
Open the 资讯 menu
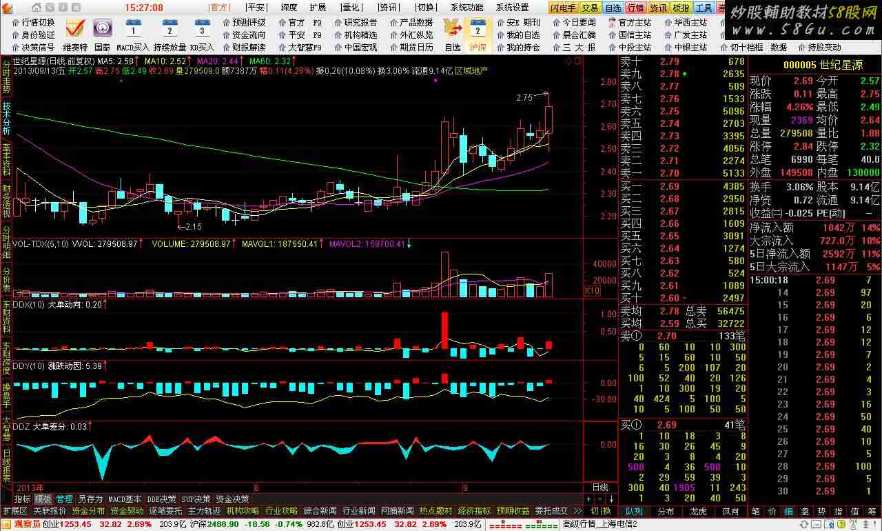pos(388,8)
